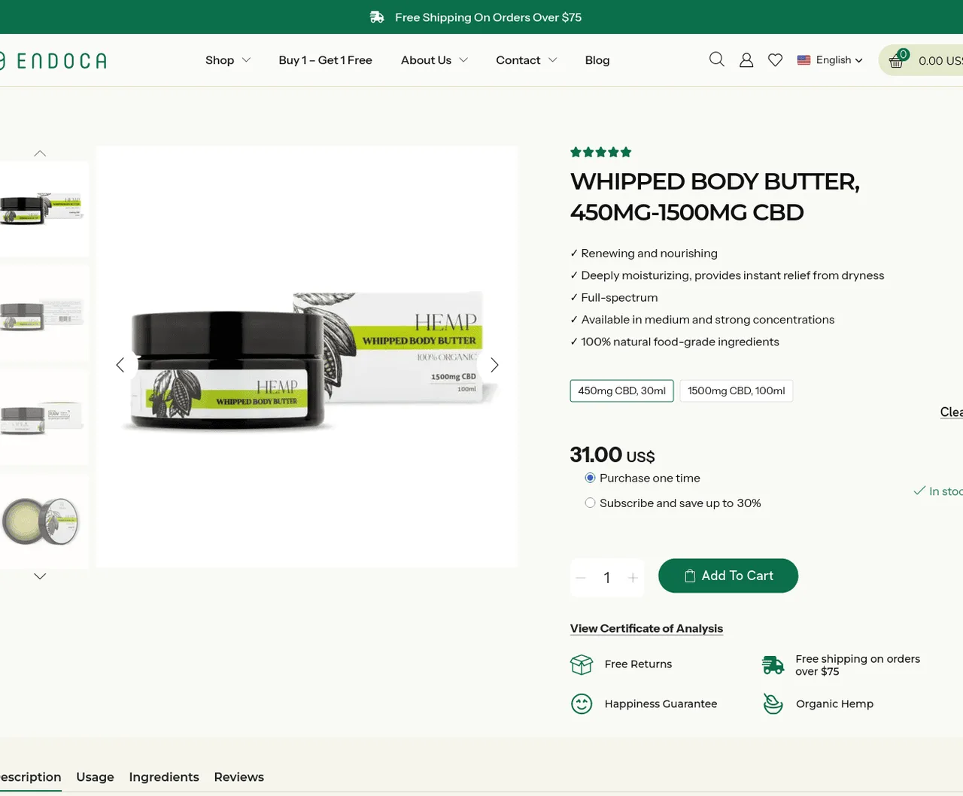This screenshot has width=963, height=796.
Task: Open View Certificate of Analysis link
Action: (x=646, y=629)
